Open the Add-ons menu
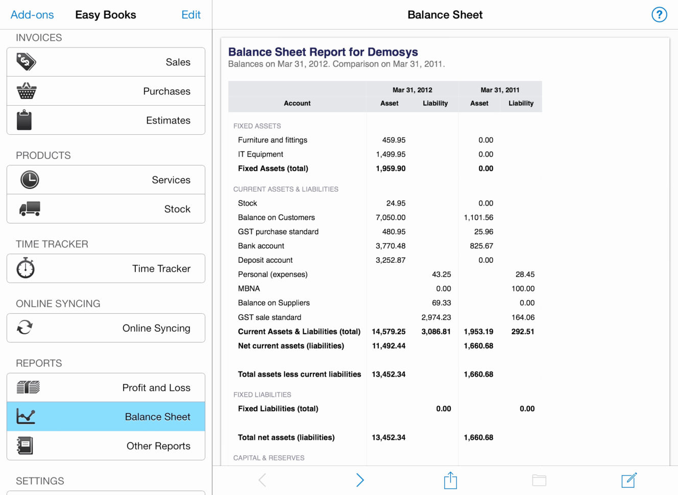The height and width of the screenshot is (495, 678). pos(32,15)
